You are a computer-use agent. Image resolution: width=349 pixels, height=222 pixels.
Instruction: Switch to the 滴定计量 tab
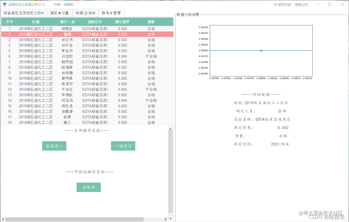coord(59,13)
